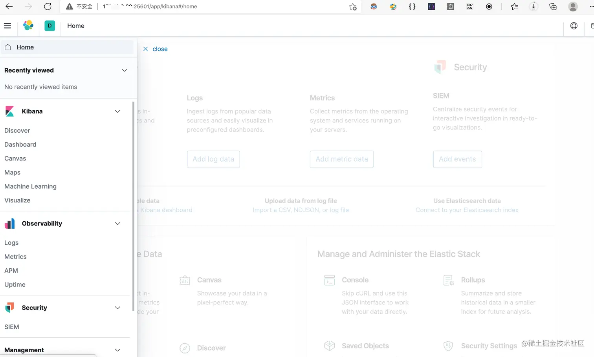594x357 pixels.
Task: Toggle the hamburger navigation menu
Action: point(7,26)
